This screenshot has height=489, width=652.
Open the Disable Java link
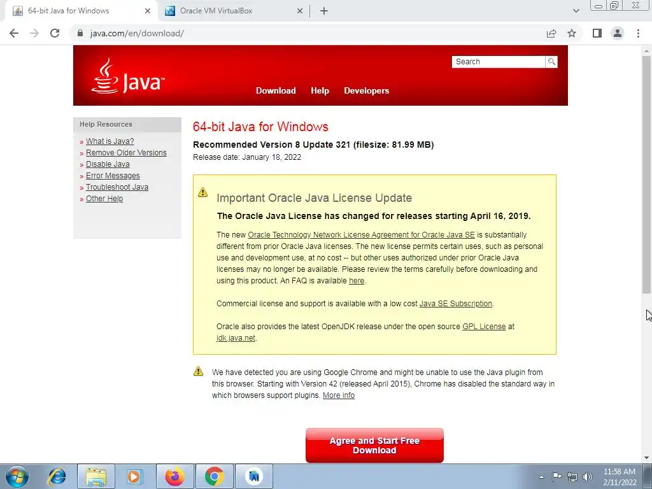pyautogui.click(x=108, y=164)
